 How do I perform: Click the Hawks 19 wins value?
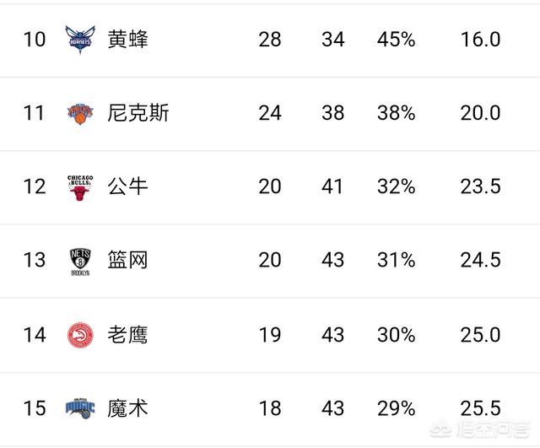(x=269, y=335)
